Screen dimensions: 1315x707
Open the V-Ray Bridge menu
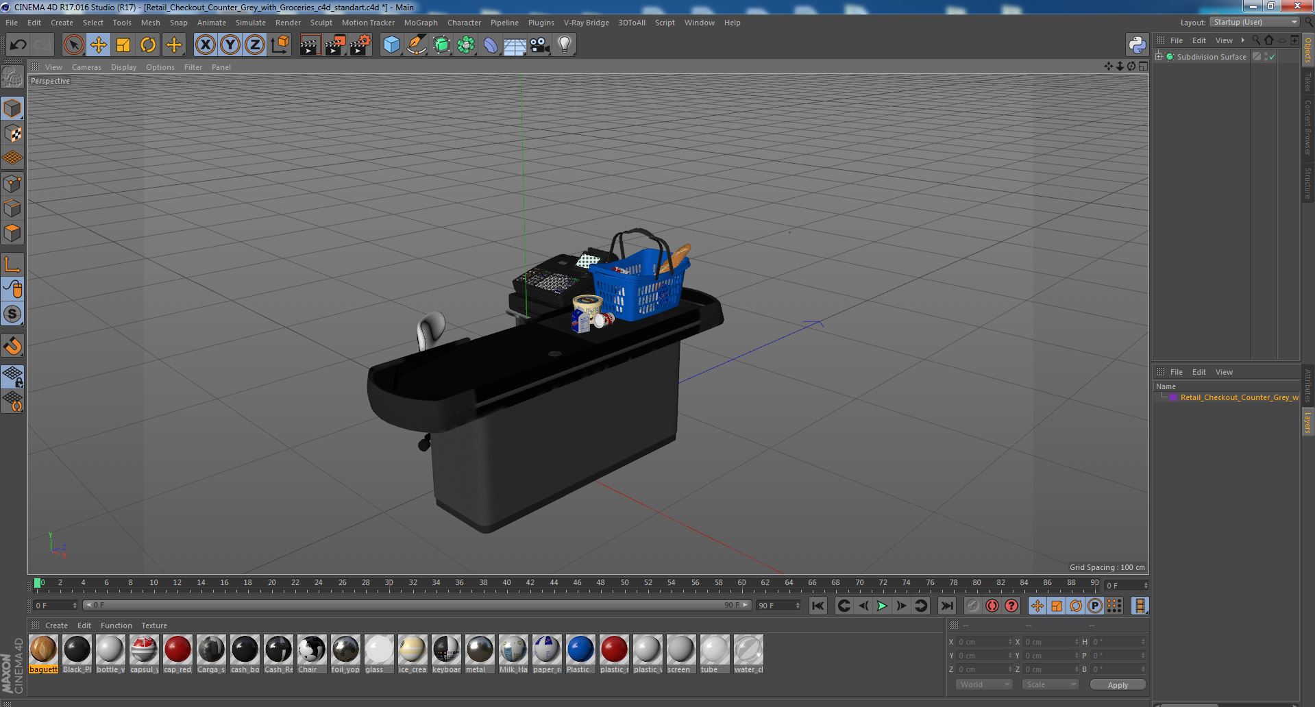click(x=587, y=23)
